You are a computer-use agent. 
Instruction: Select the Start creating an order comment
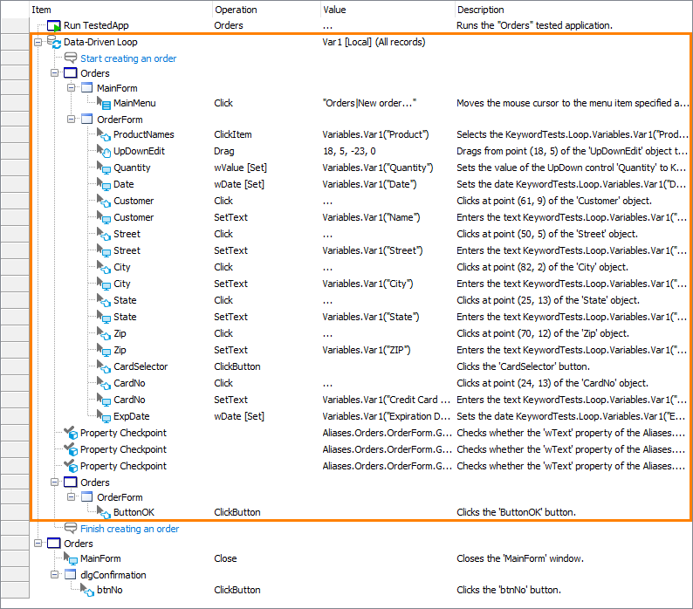(128, 58)
